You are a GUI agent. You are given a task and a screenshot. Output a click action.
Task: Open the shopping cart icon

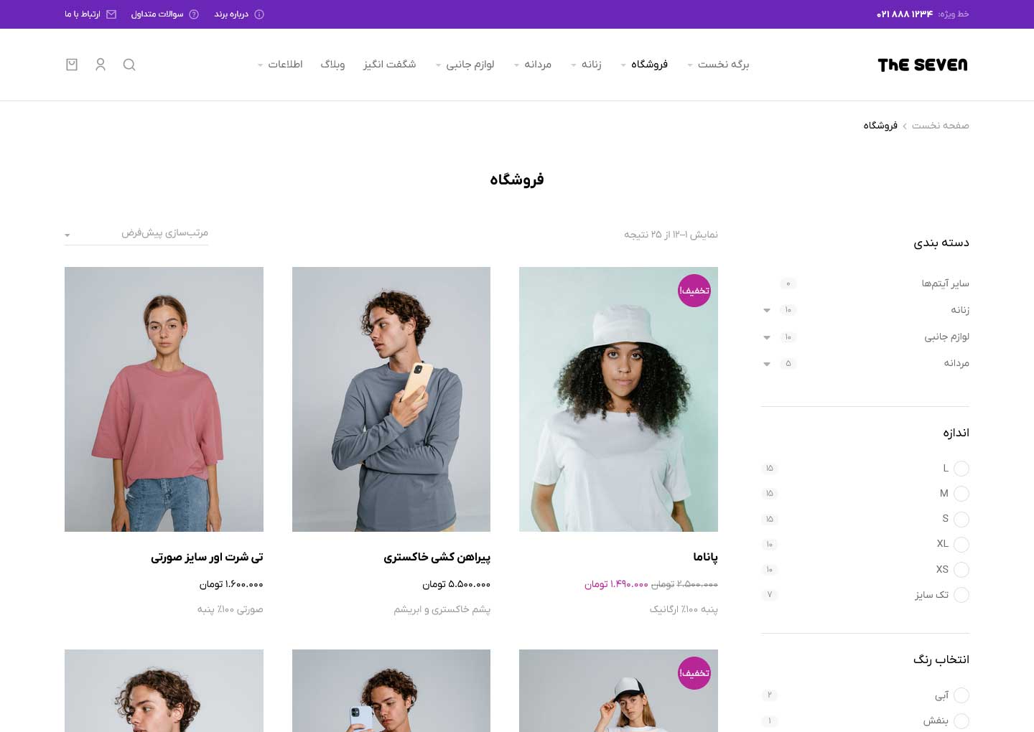[72, 65]
